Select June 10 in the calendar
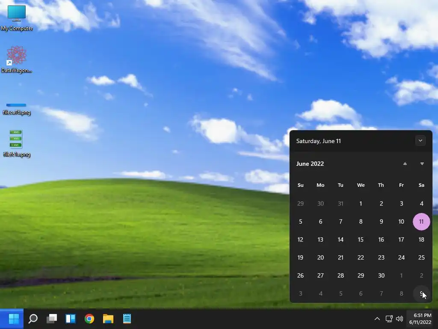 [401, 221]
